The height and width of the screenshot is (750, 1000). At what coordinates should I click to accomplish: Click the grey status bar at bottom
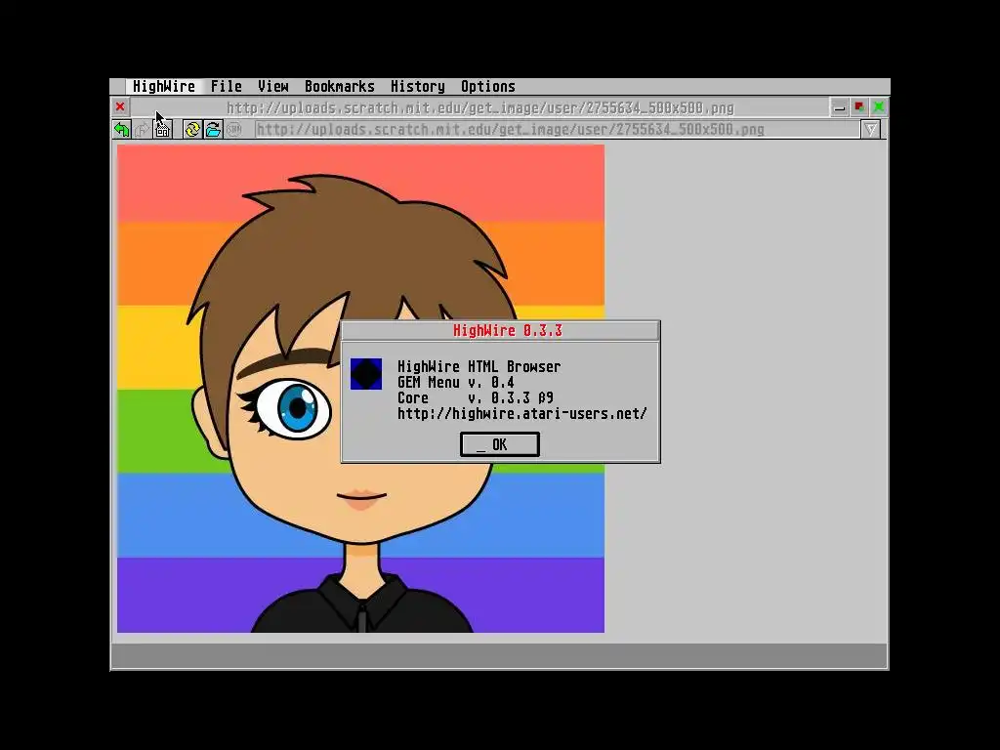[x=499, y=655]
